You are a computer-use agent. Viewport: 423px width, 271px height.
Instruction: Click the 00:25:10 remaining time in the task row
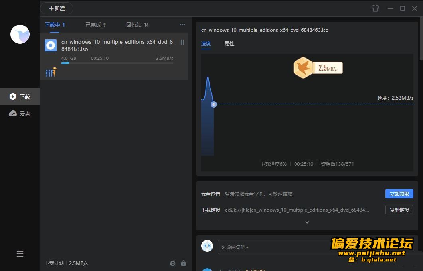[x=99, y=58]
